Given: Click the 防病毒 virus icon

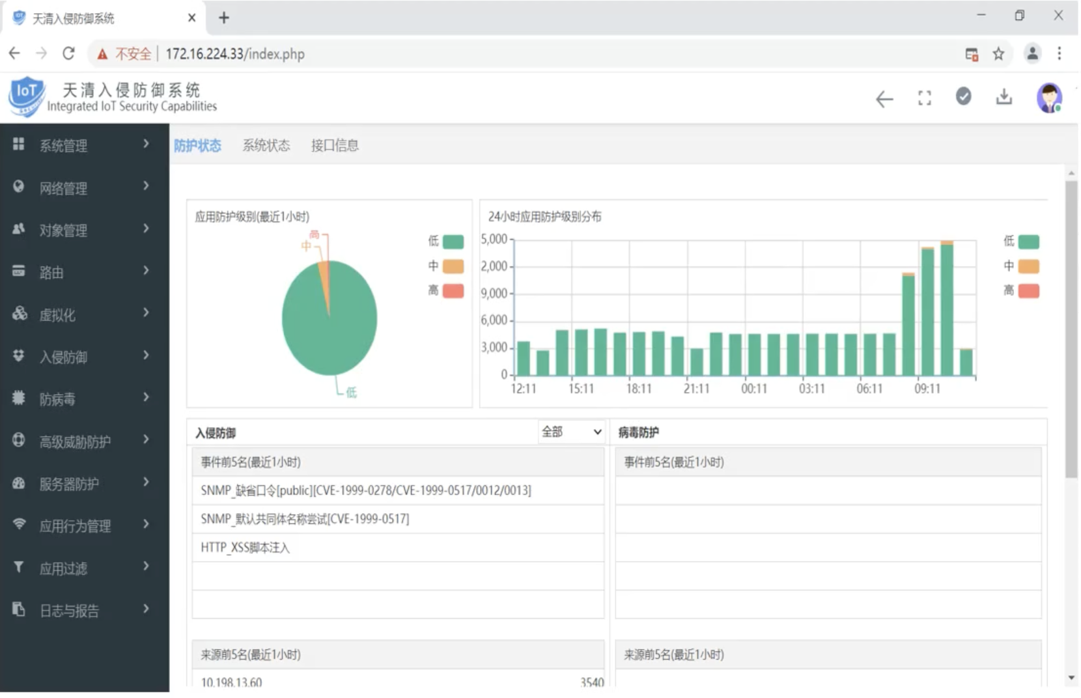Looking at the screenshot, I should pos(18,397).
